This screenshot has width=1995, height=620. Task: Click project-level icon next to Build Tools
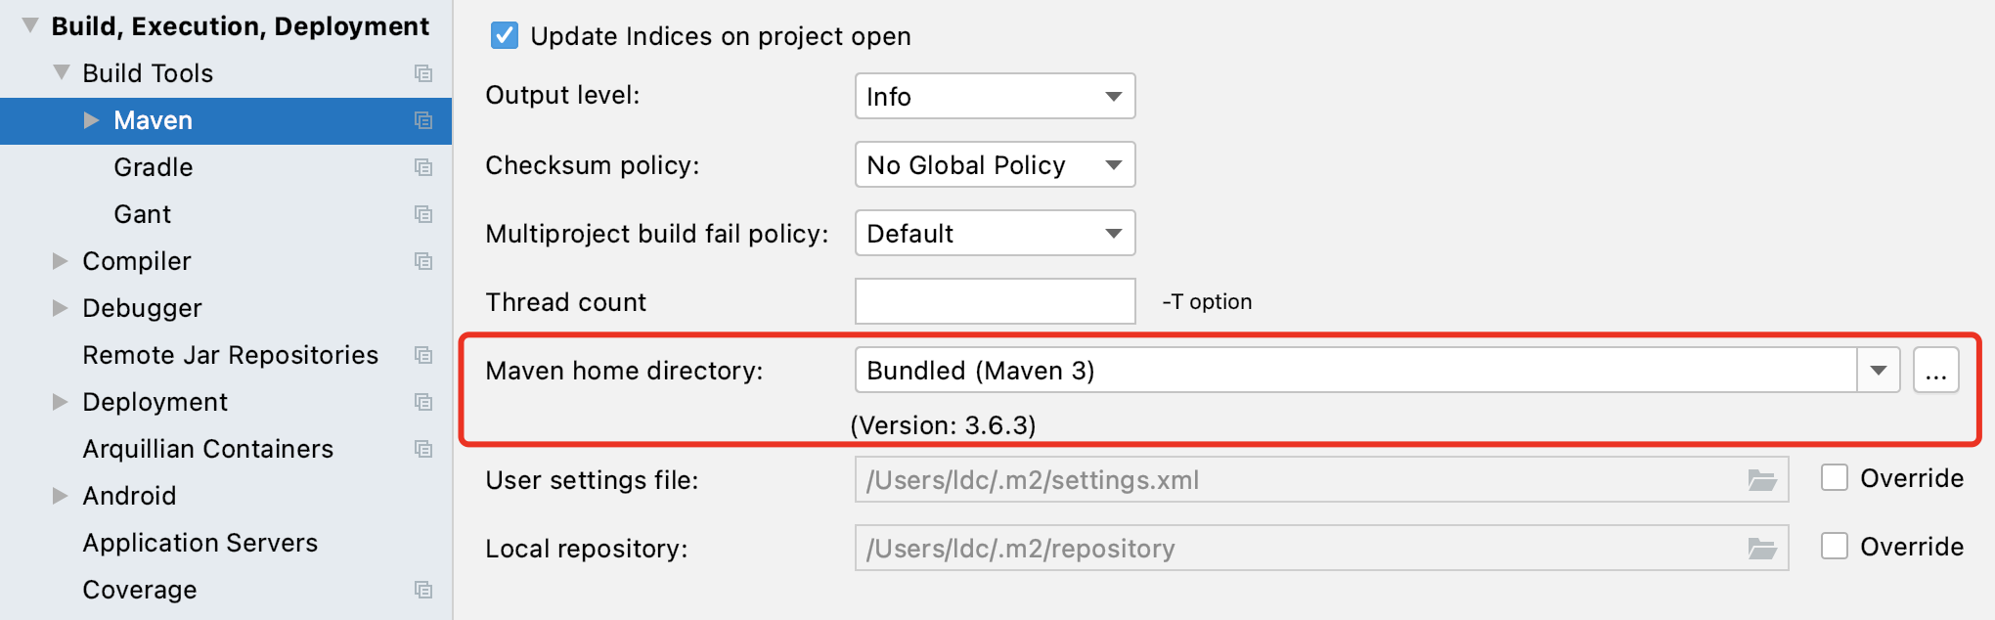pos(423,73)
